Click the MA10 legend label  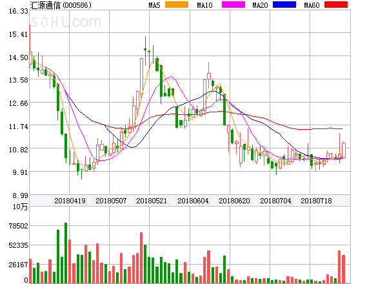pos(204,5)
